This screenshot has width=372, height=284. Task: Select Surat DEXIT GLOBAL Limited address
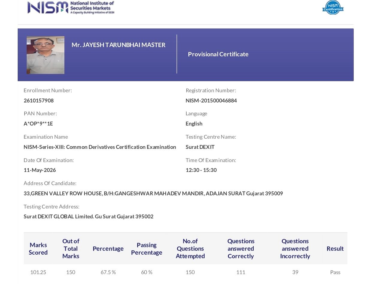(x=89, y=217)
